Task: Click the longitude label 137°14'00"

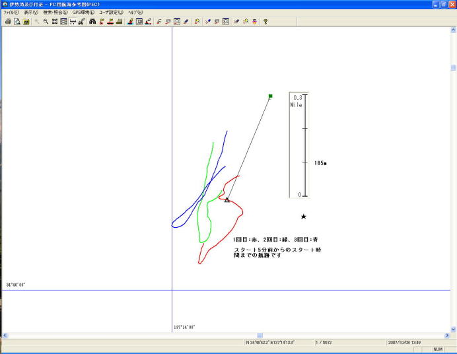Action: click(184, 327)
